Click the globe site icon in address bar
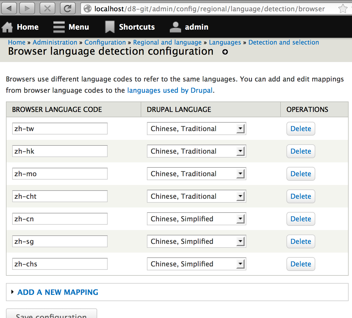The image size is (352, 318). (x=87, y=8)
